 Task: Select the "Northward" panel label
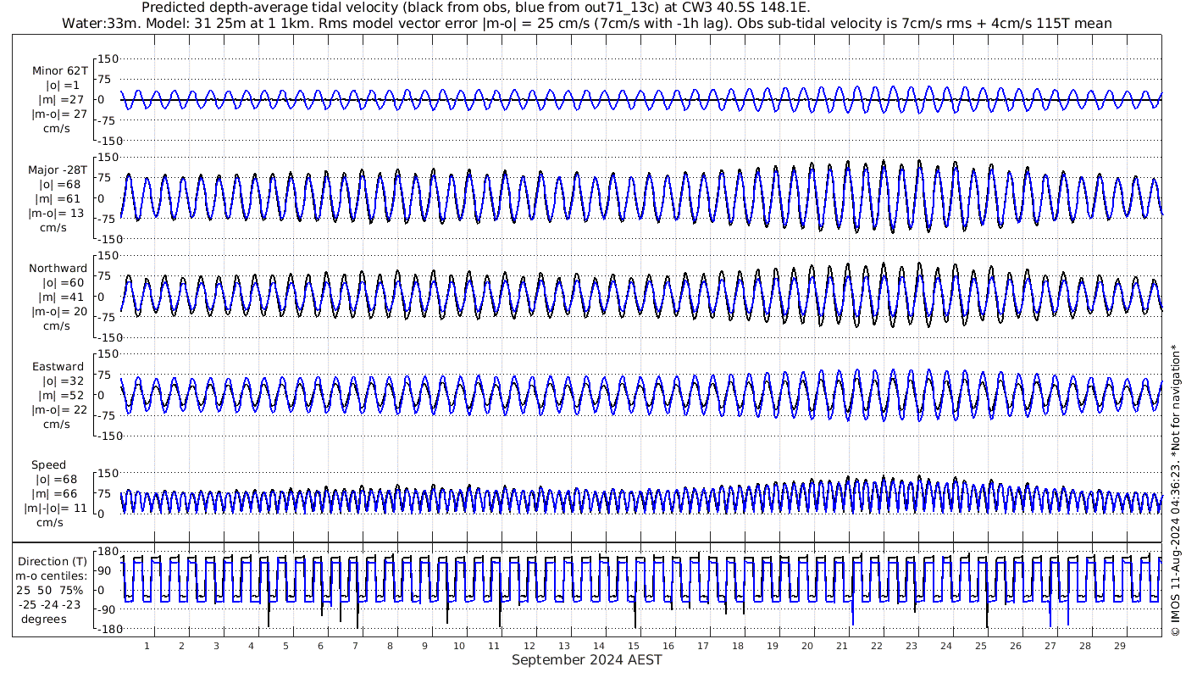coord(58,268)
